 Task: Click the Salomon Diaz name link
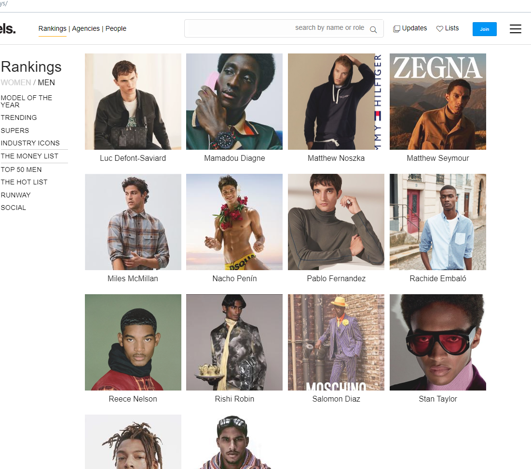pos(336,399)
